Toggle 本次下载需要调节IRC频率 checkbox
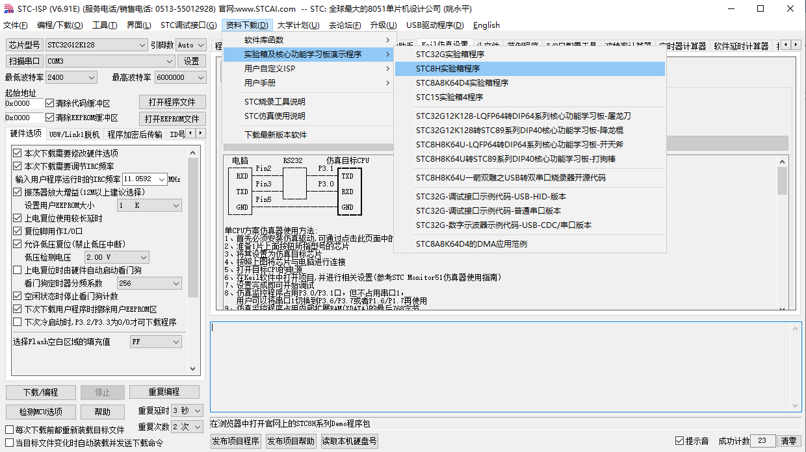This screenshot has width=806, height=452. pyautogui.click(x=18, y=166)
